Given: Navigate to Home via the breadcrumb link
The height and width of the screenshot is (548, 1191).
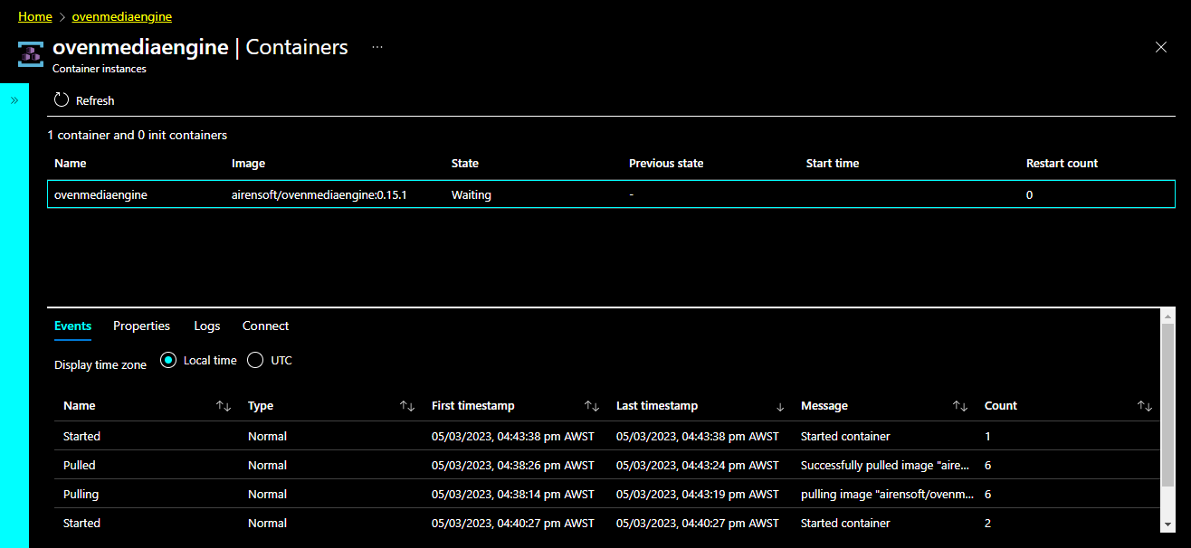Looking at the screenshot, I should 34,15.
